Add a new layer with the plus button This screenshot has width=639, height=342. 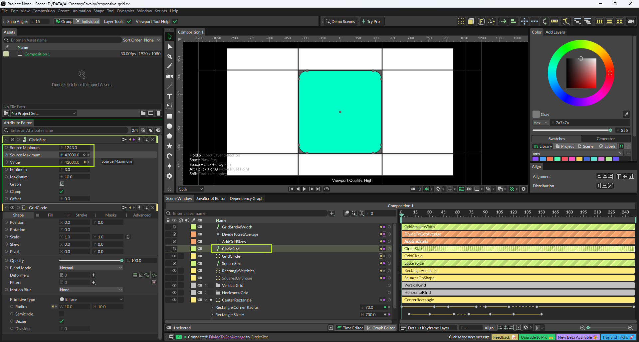[x=332, y=214]
